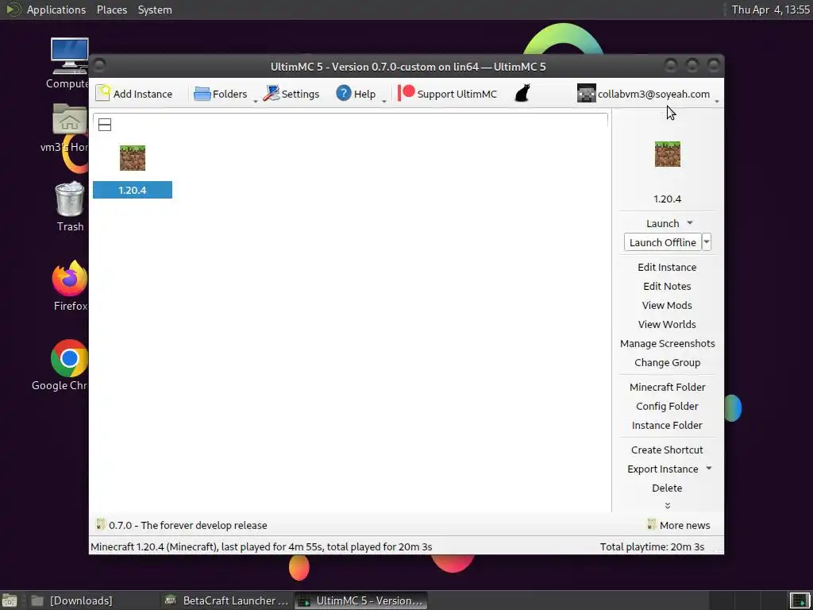Open the Applications menu
The width and height of the screenshot is (813, 610).
click(x=56, y=10)
